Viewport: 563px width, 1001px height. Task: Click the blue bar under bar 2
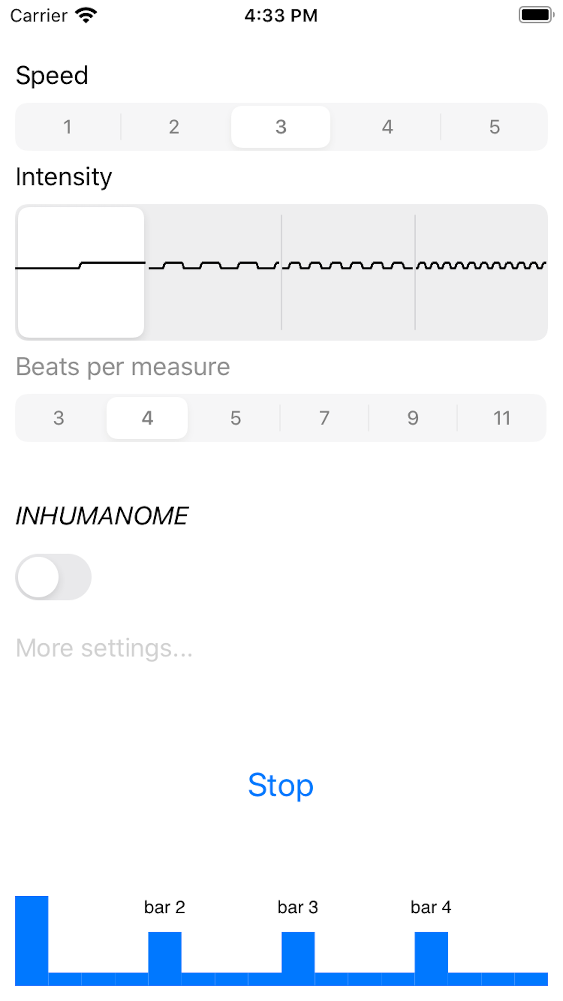click(165, 958)
